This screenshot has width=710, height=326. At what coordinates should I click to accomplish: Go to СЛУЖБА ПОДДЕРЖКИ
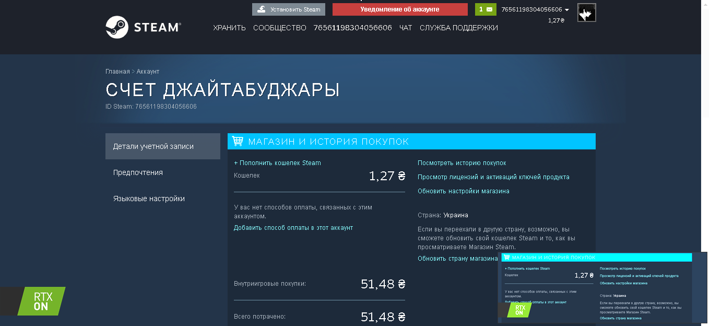458,28
